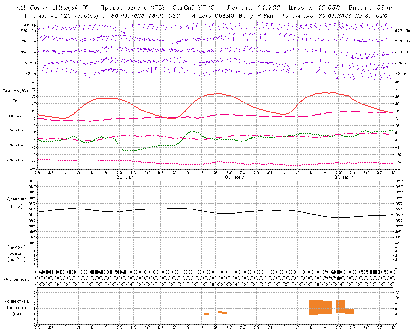Click the 985 value on right pressure axis
The width and height of the screenshot is (412, 330).
[x=398, y=243]
